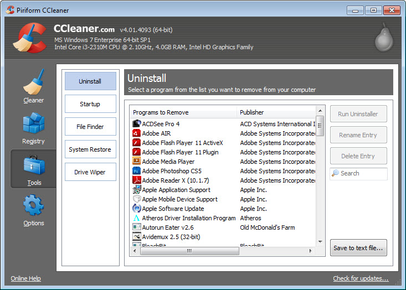Open the Options gear icon
The width and height of the screenshot is (406, 290).
(x=34, y=205)
